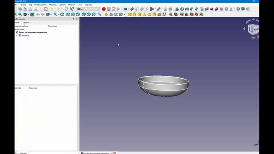Click the Extrude tool icon
Image resolution: width=274 pixels, height=154 pixels.
point(177,9)
